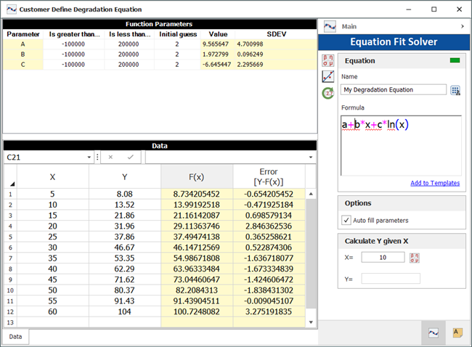Select the Error [Y-F(x)] column header
472x347 pixels.
pos(269,176)
